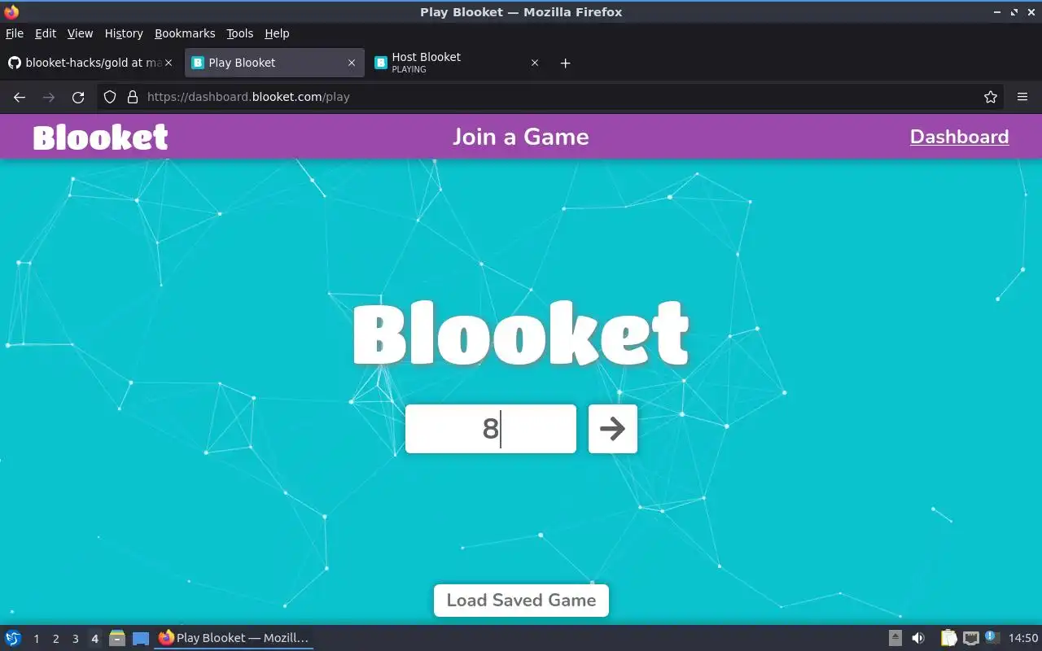Select Play Blooket taskbar window entry

point(234,638)
